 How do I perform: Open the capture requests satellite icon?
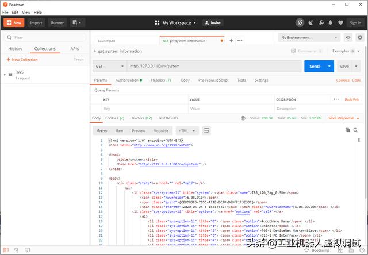click(x=311, y=23)
